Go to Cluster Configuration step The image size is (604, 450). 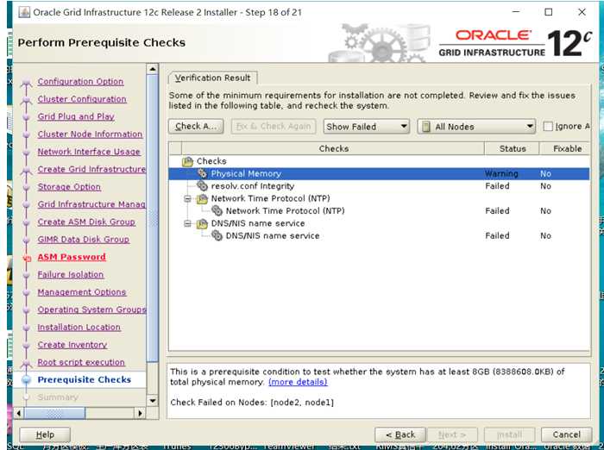point(82,99)
